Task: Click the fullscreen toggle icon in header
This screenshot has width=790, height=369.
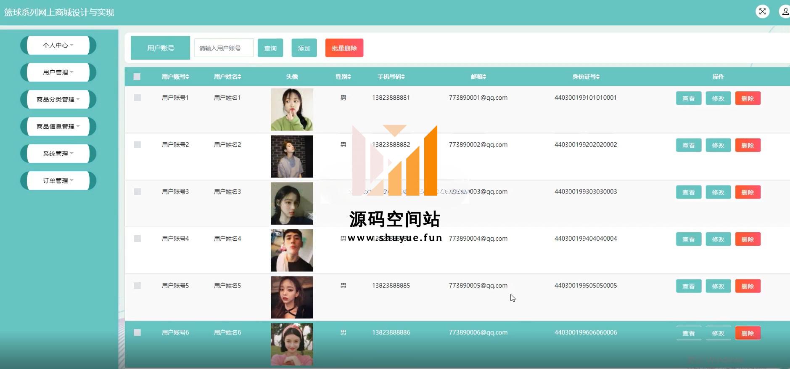Action: tap(762, 11)
